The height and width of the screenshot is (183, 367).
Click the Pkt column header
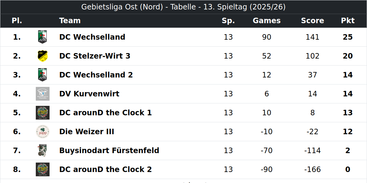(348, 21)
